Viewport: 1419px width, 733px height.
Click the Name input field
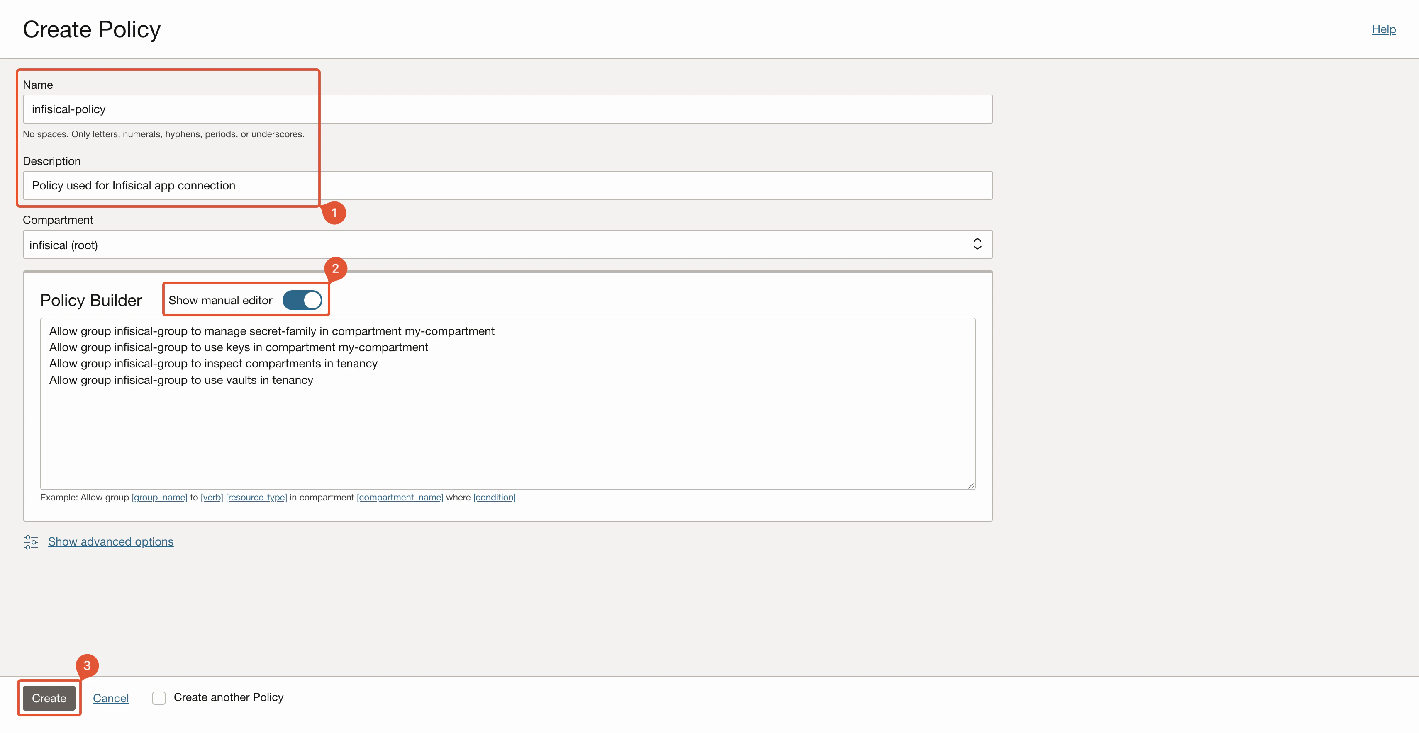507,109
